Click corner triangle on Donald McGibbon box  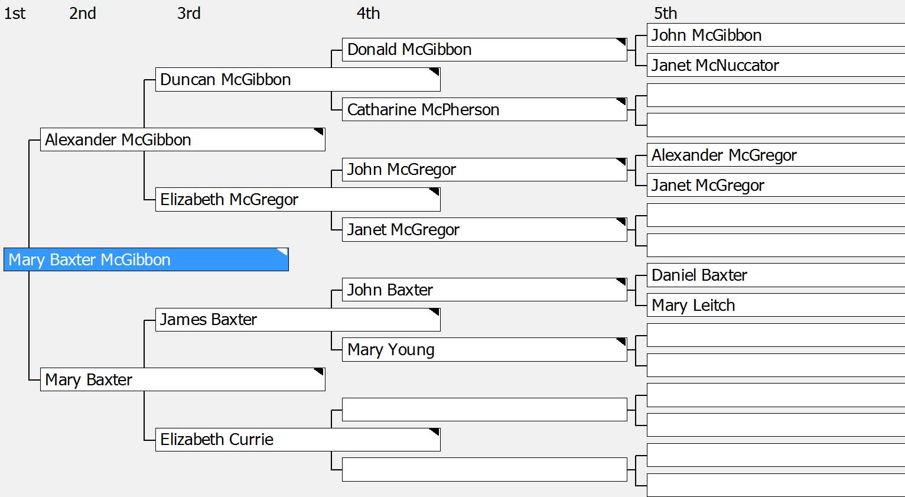click(x=621, y=42)
